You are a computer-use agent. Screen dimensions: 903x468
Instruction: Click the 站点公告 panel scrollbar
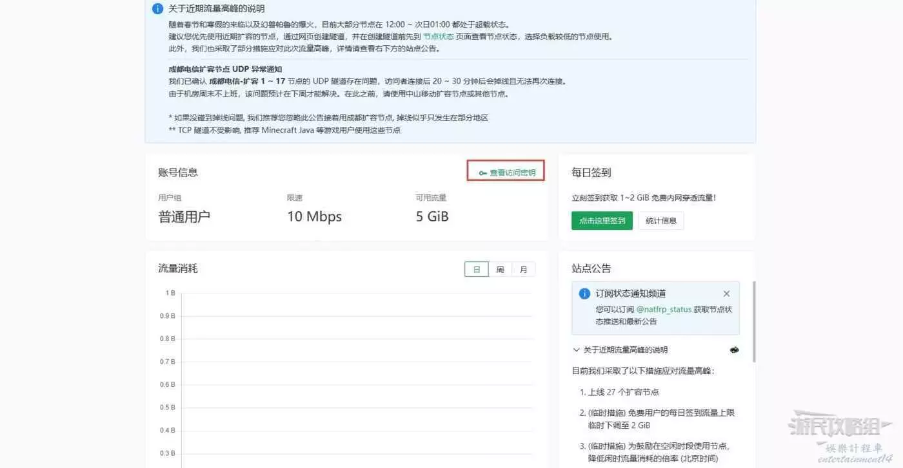tap(753, 322)
